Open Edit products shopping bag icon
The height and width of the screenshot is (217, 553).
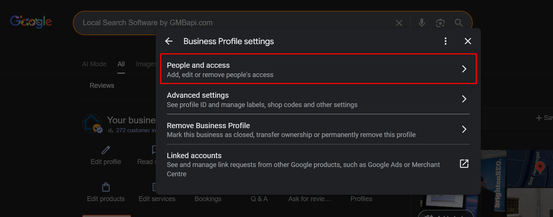coord(106,187)
